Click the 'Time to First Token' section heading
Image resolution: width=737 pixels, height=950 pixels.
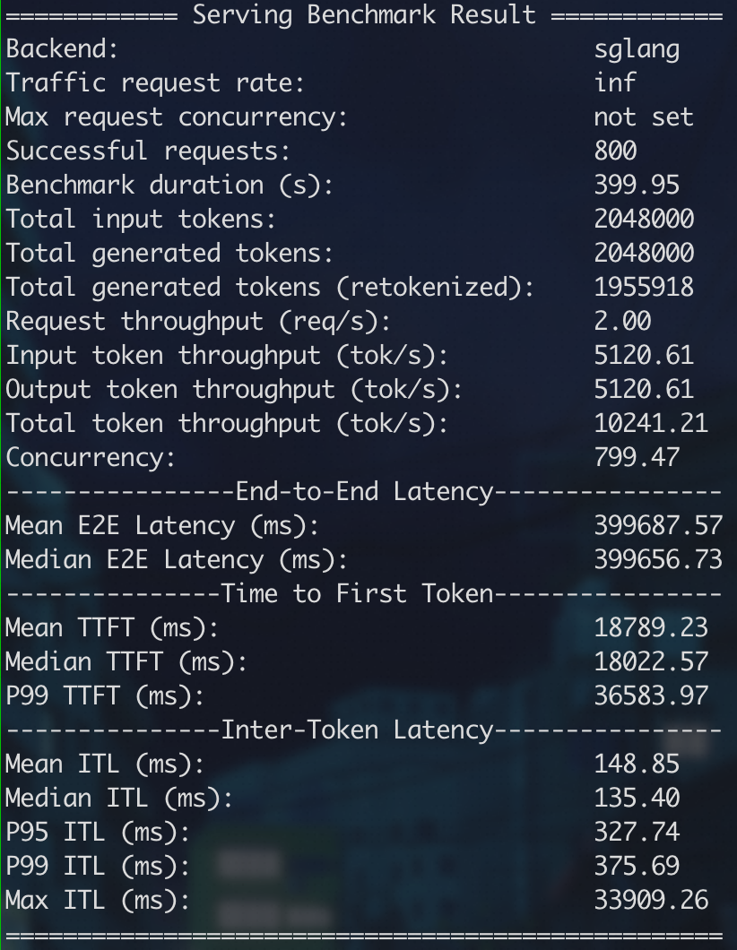pyautogui.click(x=357, y=594)
